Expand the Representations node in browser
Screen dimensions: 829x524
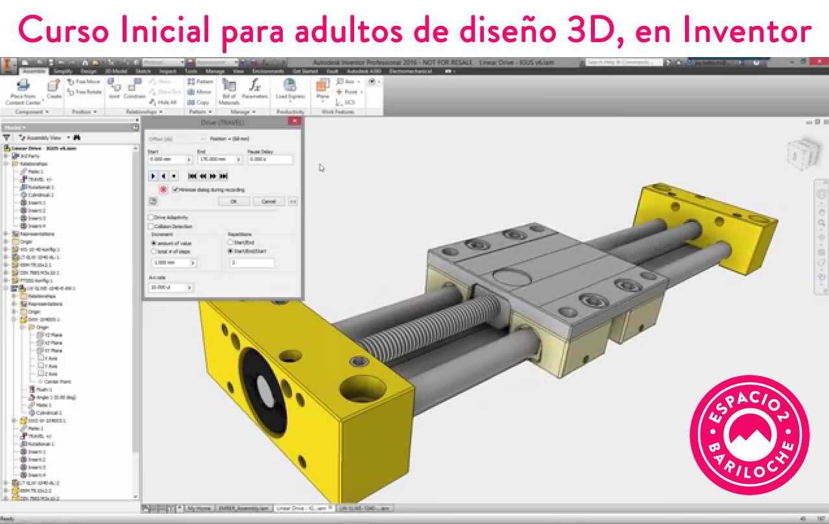click(x=6, y=233)
